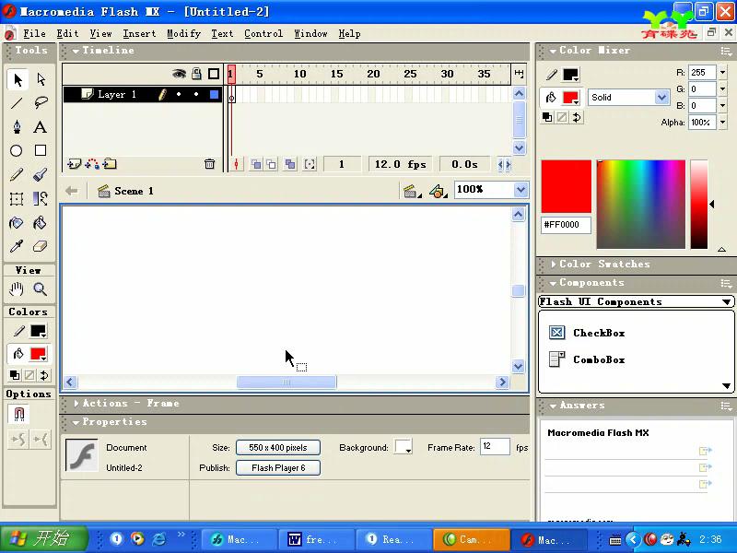Insert a layer folder
Viewport: 737px width, 553px height.
pos(110,164)
